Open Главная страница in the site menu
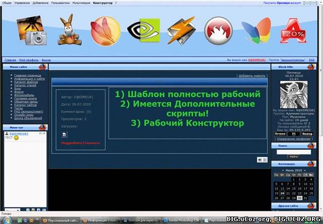 [28, 75]
